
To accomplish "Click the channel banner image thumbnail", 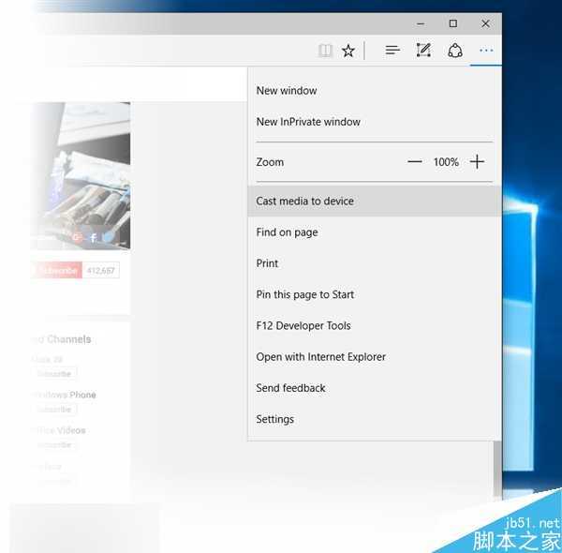I will click(81, 175).
